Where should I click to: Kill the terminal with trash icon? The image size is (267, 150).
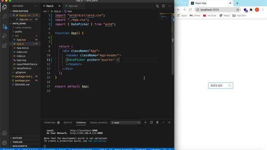157,122
